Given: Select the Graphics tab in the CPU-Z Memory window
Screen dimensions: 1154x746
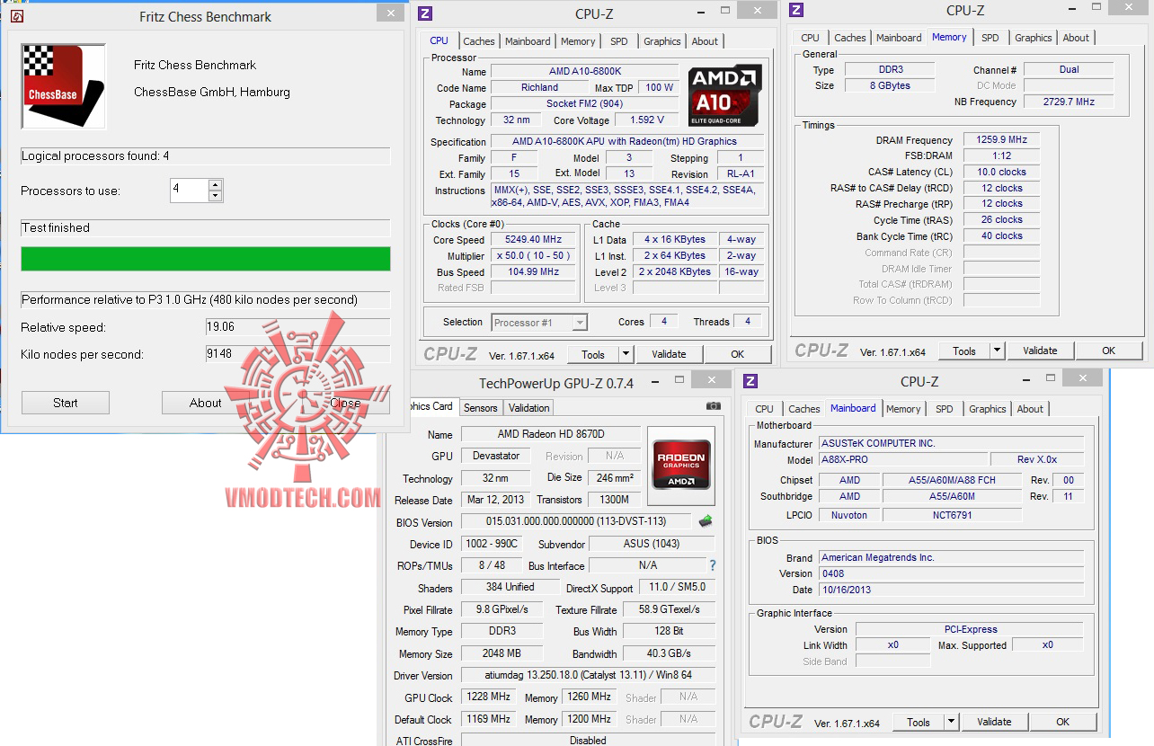Looking at the screenshot, I should (x=1034, y=38).
